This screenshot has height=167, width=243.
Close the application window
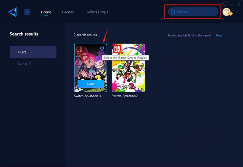point(238,4)
